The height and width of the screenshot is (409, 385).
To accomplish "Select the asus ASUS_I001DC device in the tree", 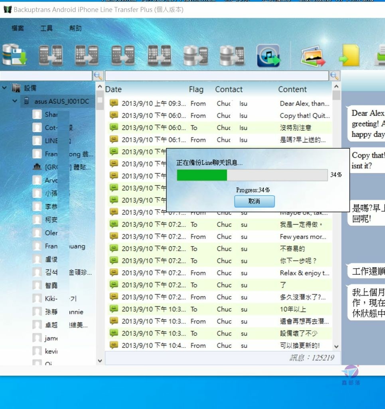I will [62, 101].
